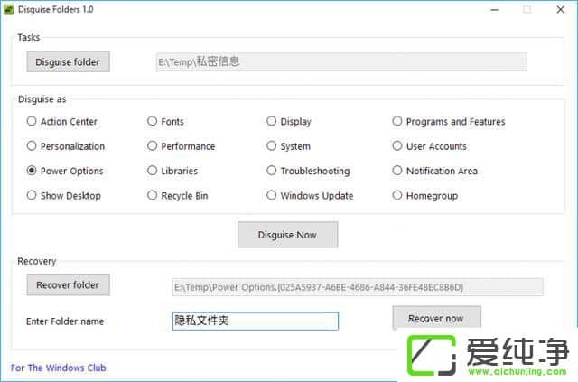
Task: Click the Disguise Now button
Action: coord(287,235)
